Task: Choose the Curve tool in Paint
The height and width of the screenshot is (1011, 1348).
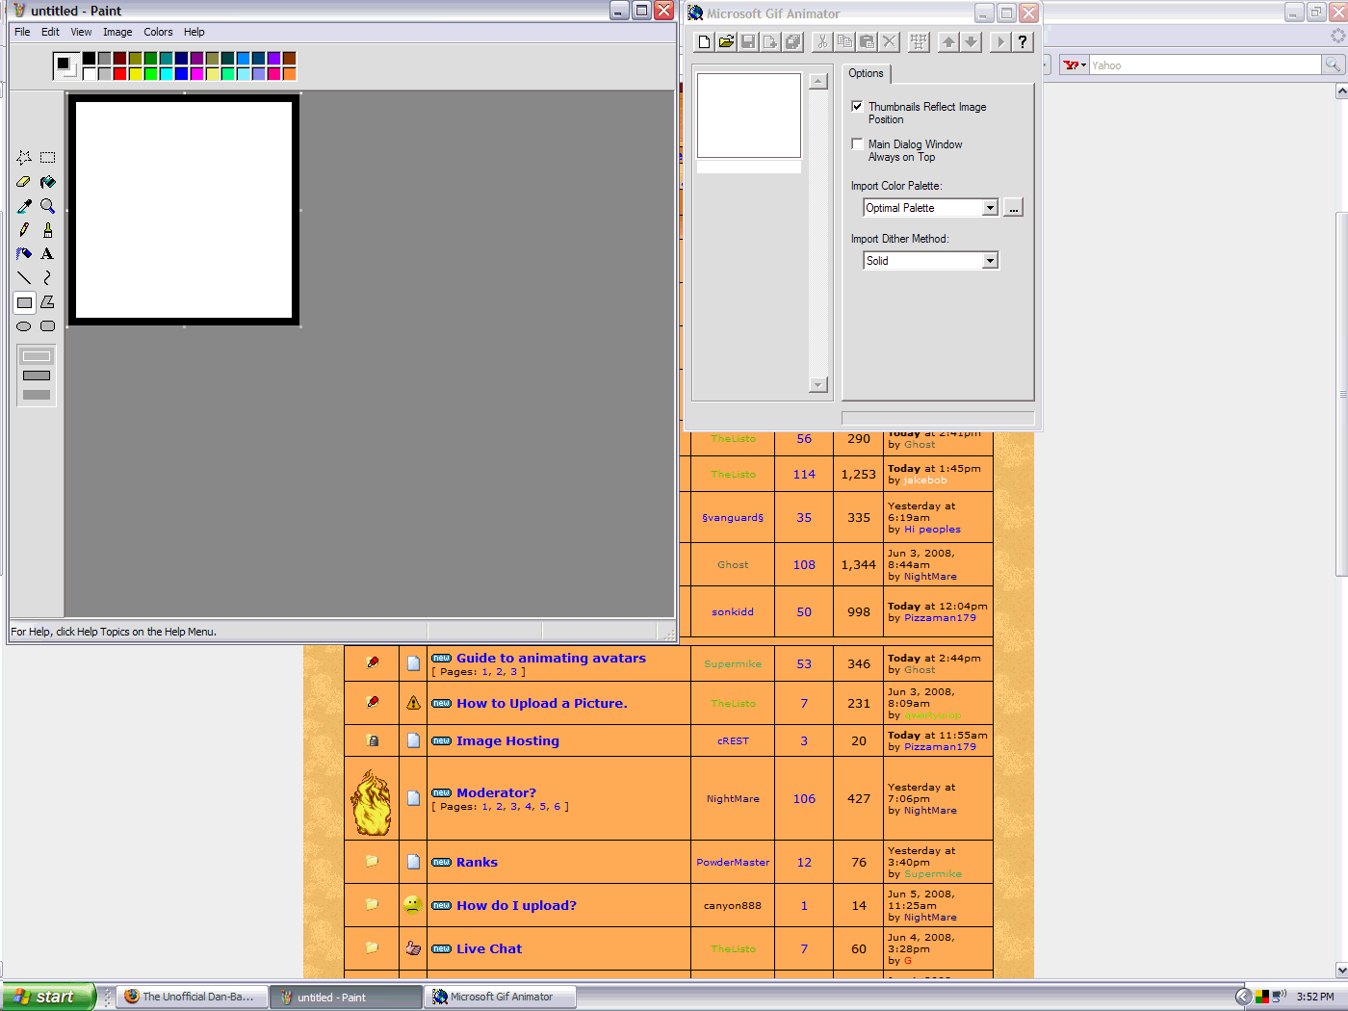Action: [x=47, y=278]
